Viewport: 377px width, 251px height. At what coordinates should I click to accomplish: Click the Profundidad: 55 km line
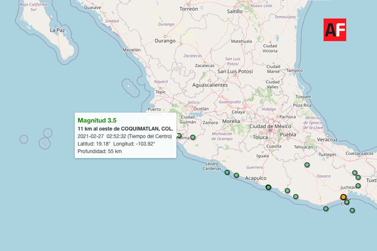tap(100, 151)
